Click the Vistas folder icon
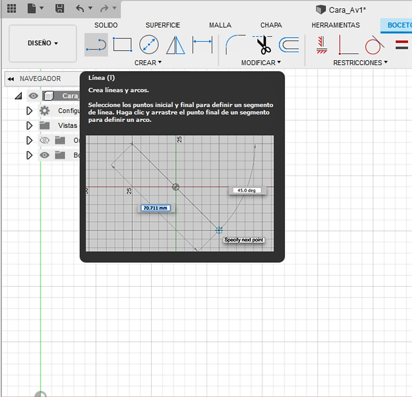The width and height of the screenshot is (412, 397). pyautogui.click(x=44, y=125)
